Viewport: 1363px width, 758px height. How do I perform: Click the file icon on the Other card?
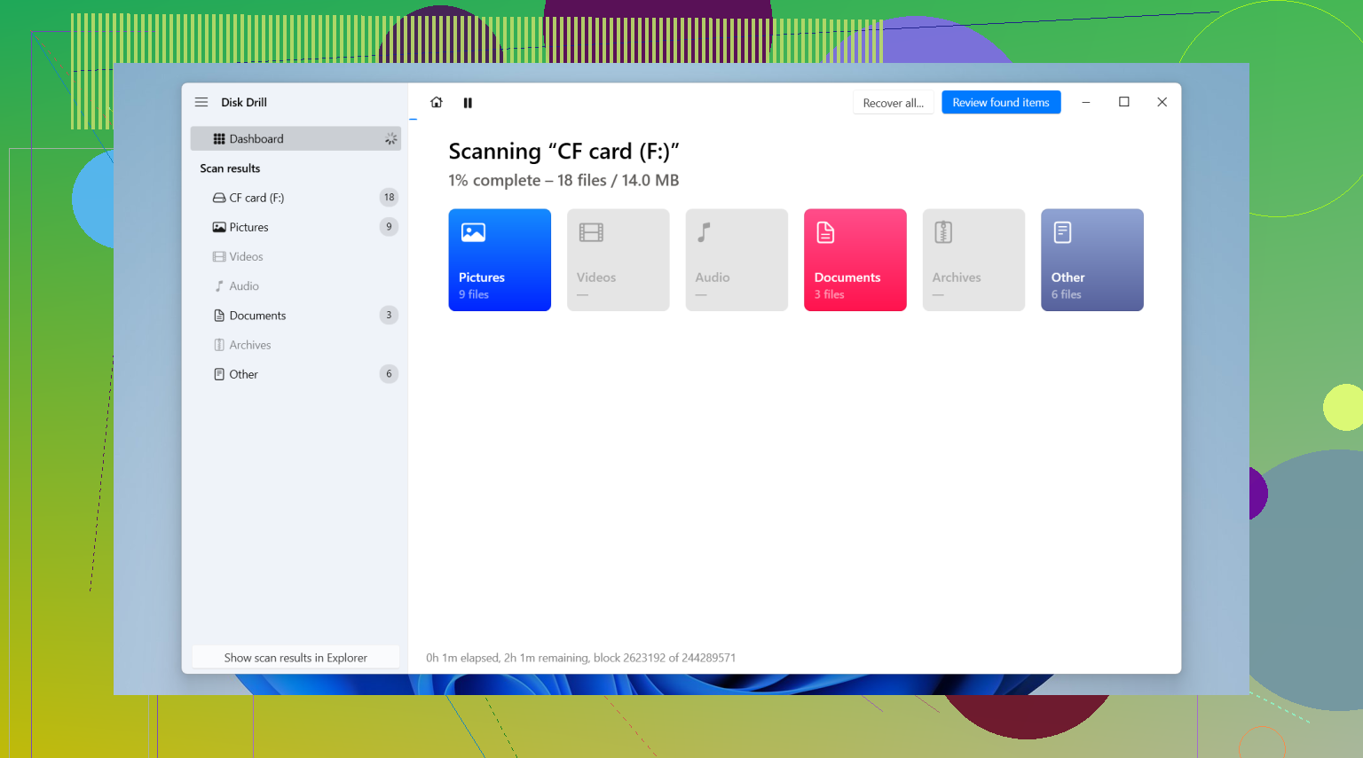point(1062,232)
